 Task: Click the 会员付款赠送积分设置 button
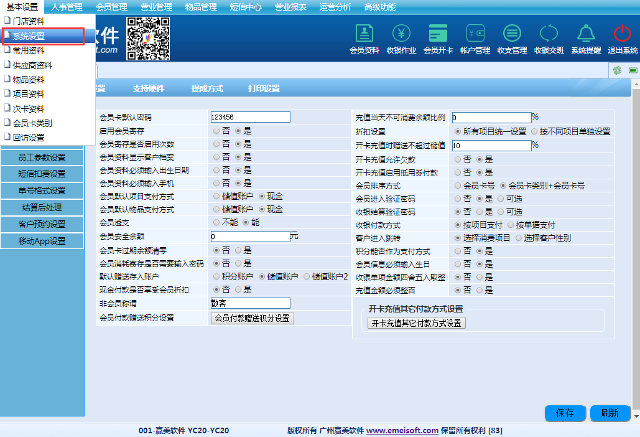click(x=252, y=318)
